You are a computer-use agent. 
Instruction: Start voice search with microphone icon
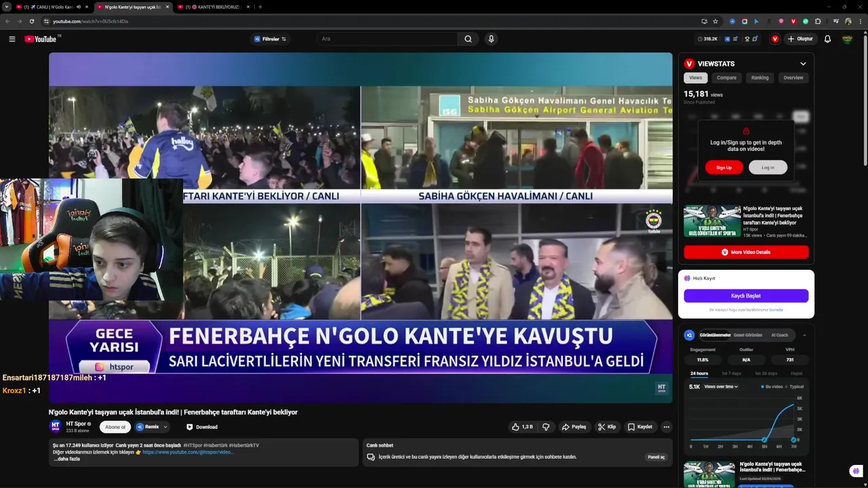pyautogui.click(x=491, y=39)
